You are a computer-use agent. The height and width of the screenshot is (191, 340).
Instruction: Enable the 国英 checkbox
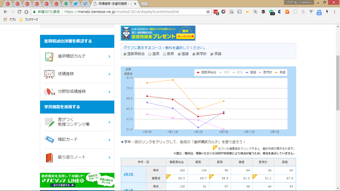point(150,54)
